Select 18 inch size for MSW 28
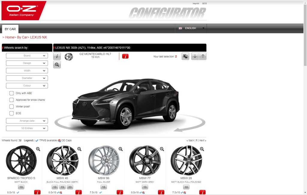The image size is (307, 195). [x=186, y=187]
